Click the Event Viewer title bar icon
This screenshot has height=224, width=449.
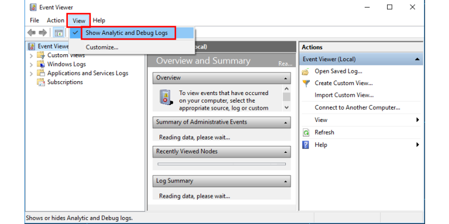[33, 8]
